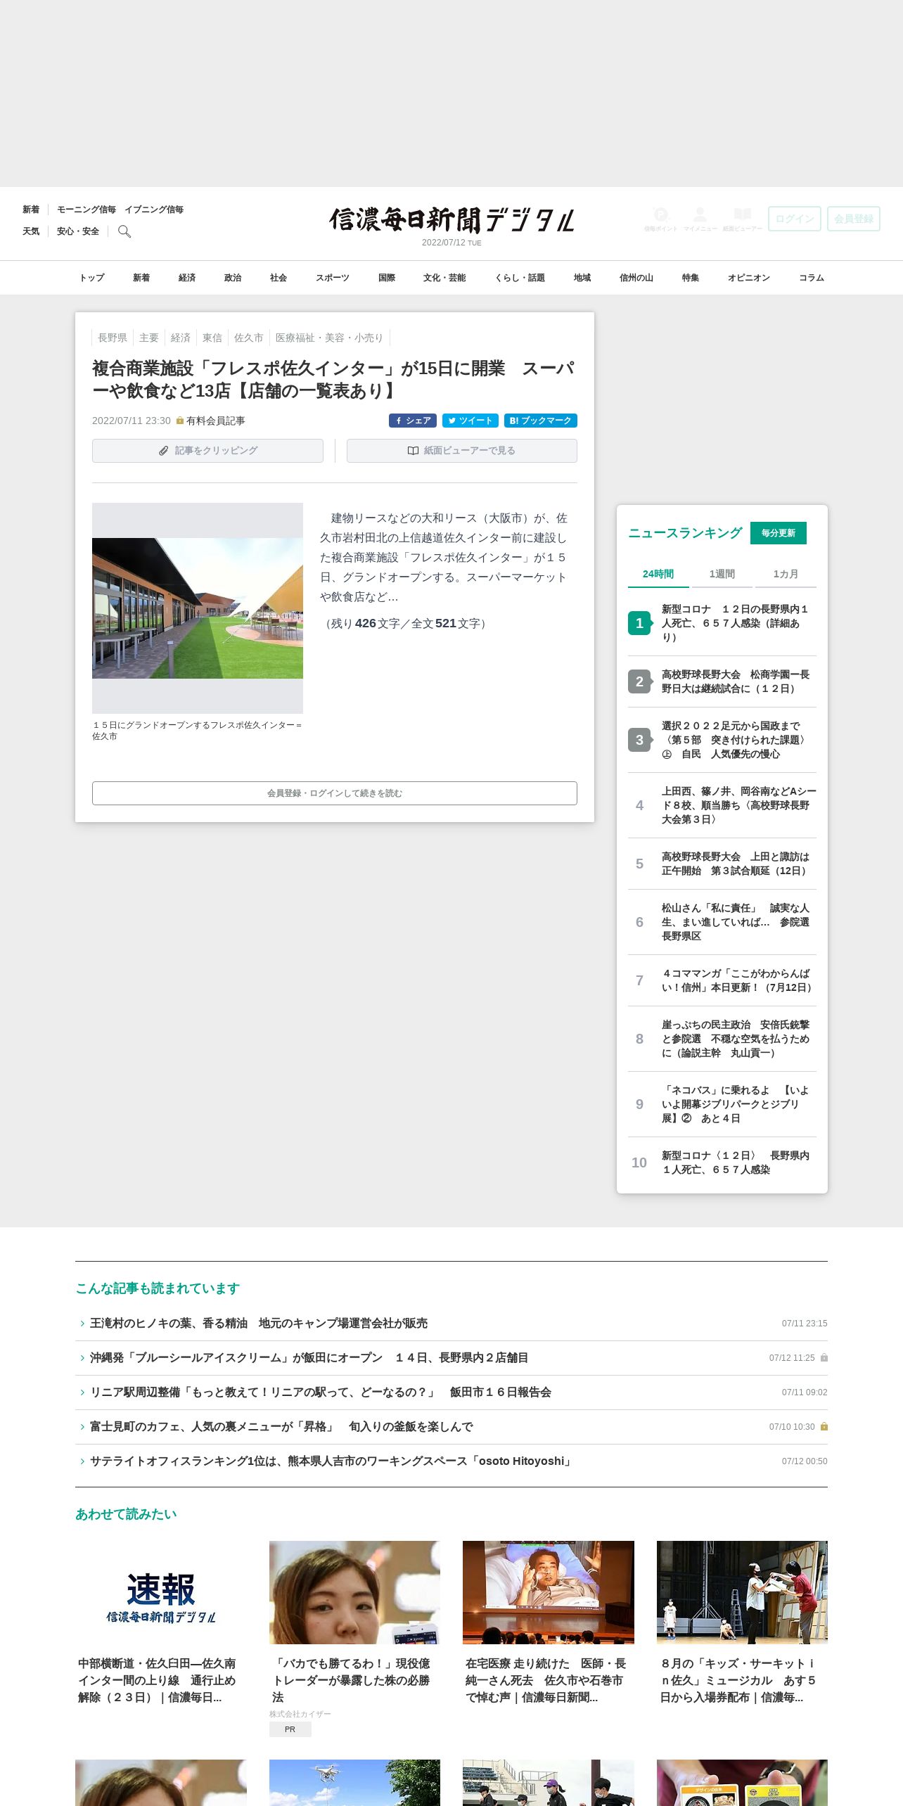Open コラム in navigation bar
Viewport: 903px width, 1806px height.
[x=812, y=278]
